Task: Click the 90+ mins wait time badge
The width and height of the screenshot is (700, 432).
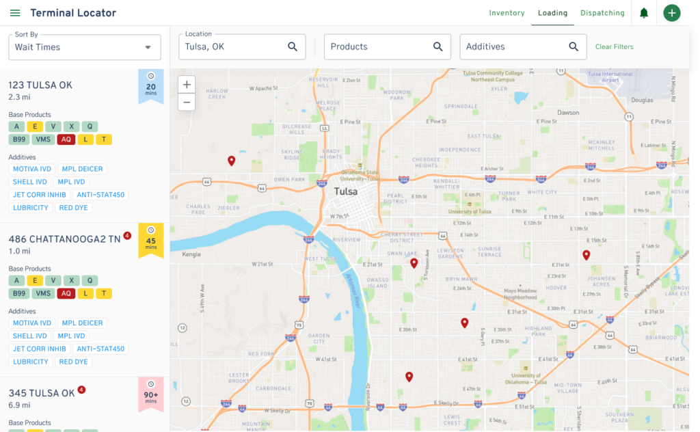Action: [151, 394]
